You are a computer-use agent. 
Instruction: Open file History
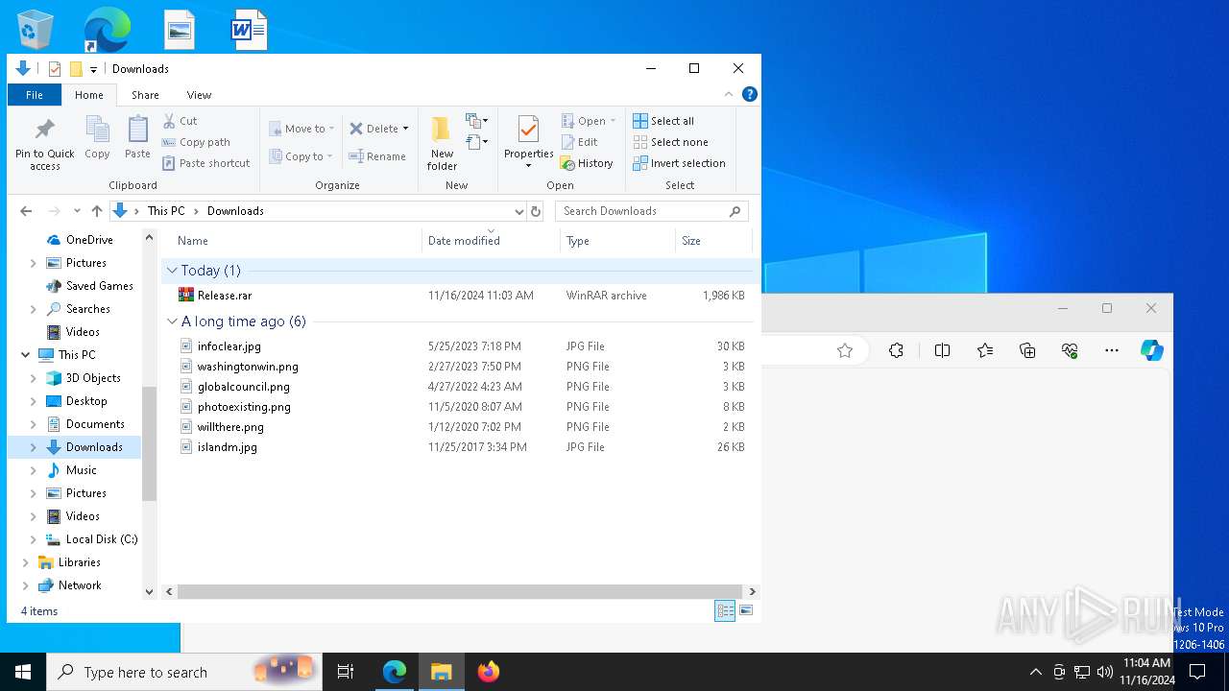(587, 163)
